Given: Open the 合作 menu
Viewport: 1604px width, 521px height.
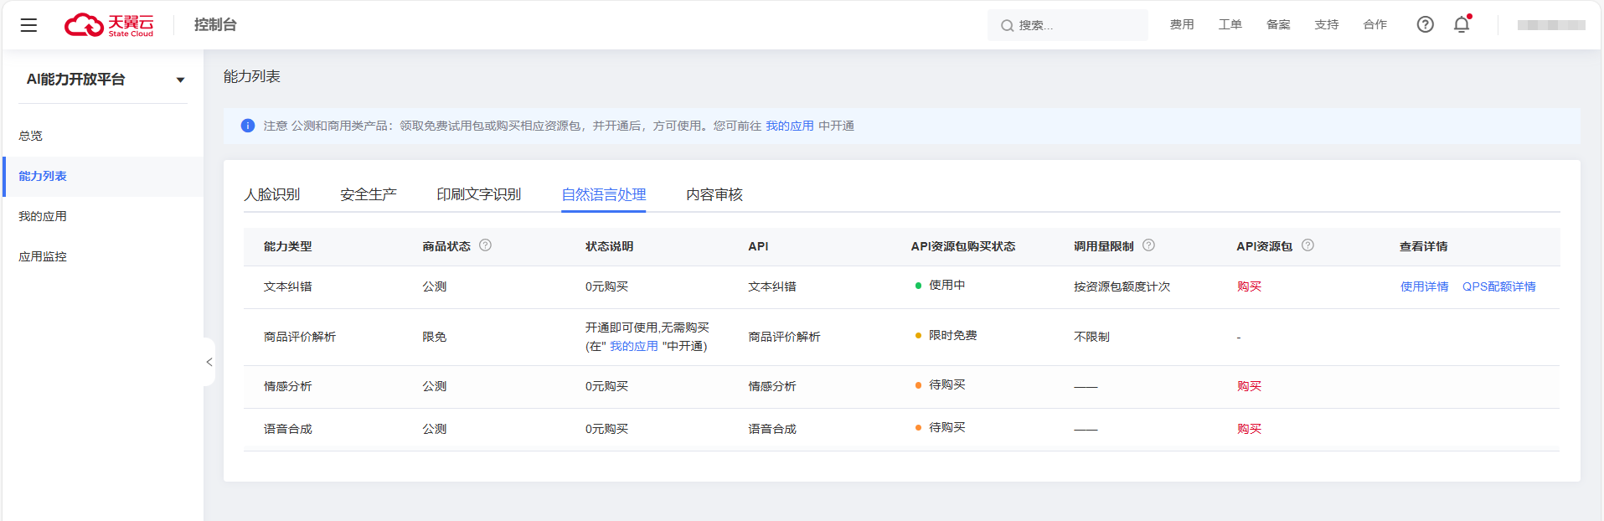Looking at the screenshot, I should [x=1375, y=25].
